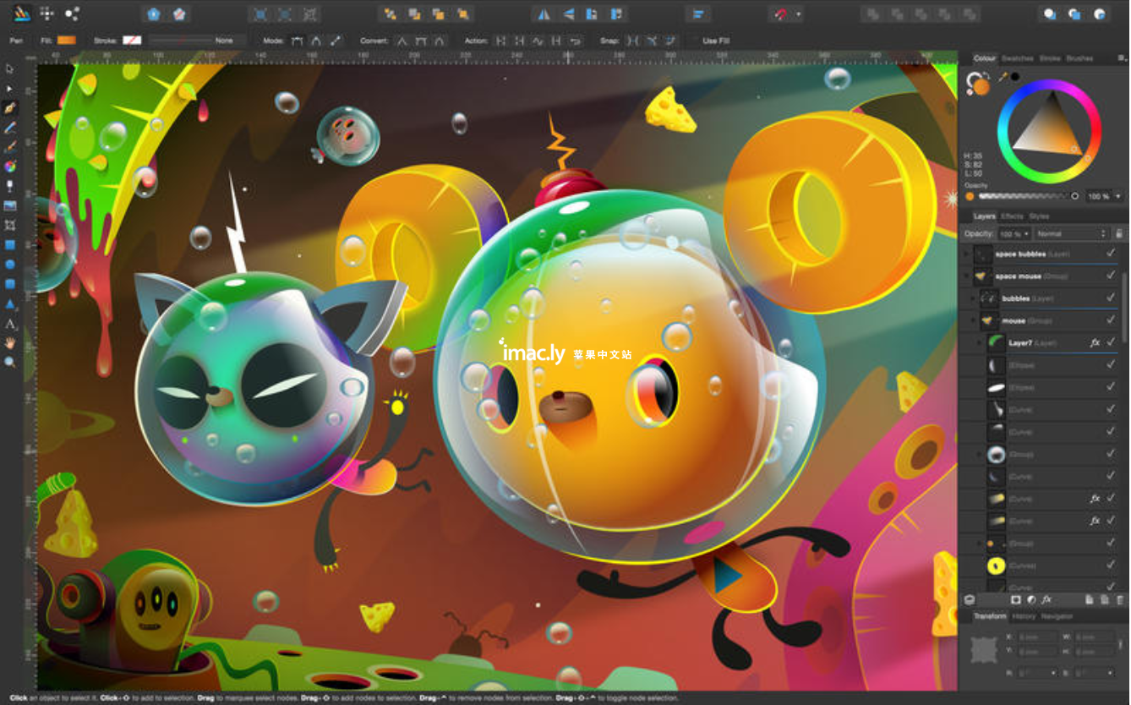
Task: Collapse the mouse group
Action: pos(973,320)
